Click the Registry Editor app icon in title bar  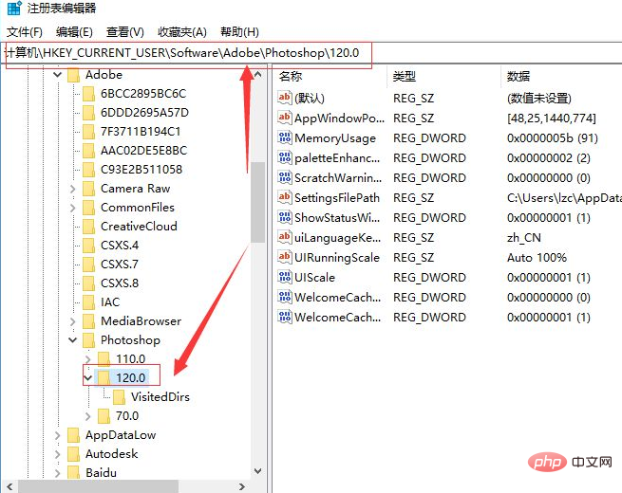pyautogui.click(x=14, y=8)
